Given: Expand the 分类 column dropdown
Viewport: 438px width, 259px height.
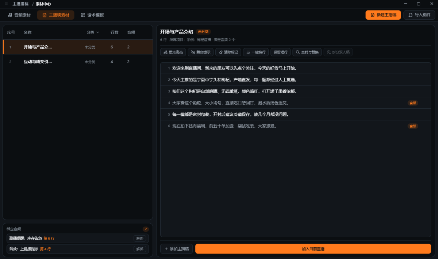Looking at the screenshot, I should click(93, 32).
